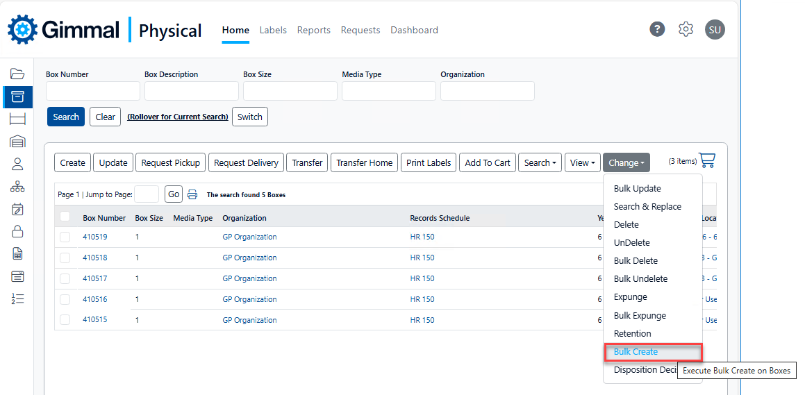Image resolution: width=805 pixels, height=395 pixels.
Task: Open the folders icon in sidebar
Action: (17, 74)
